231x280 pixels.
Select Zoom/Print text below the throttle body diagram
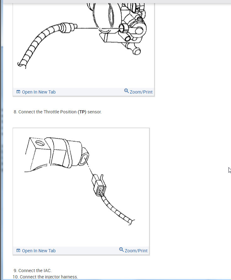tap(141, 92)
